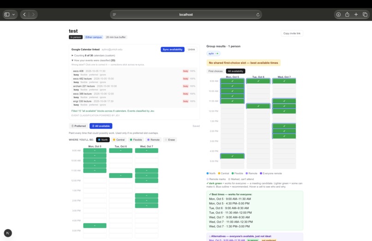Click the Mon, Oct 5 · 4:30 PM–5:00 PM best time

coord(229,204)
